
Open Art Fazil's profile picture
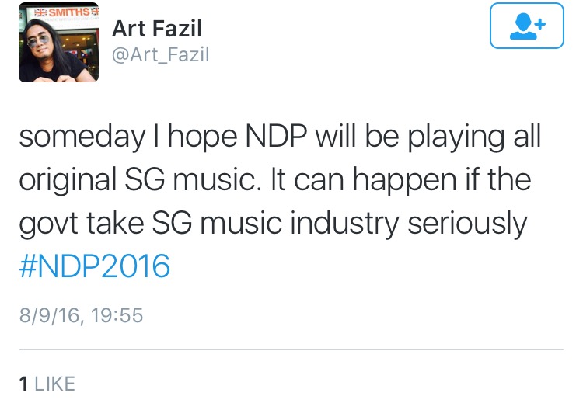(x=59, y=43)
